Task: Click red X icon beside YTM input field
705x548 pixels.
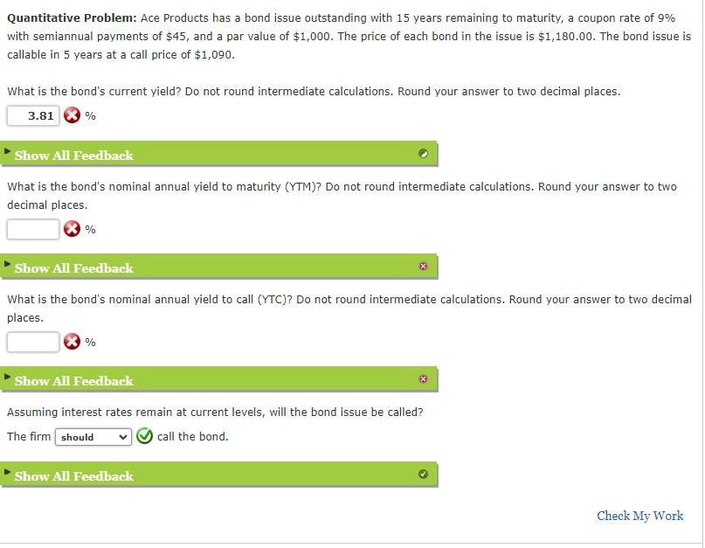Action: pos(72,229)
